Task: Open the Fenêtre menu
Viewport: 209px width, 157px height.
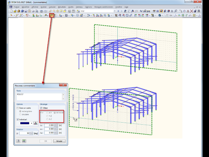Action: coord(119,7)
